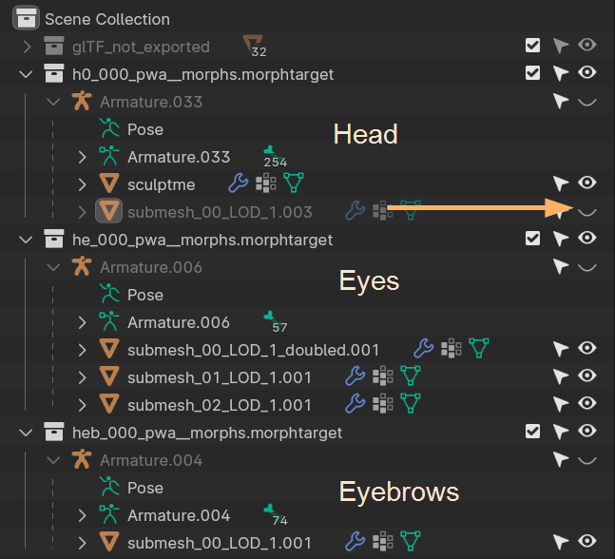615x559 pixels.
Task: Select submesh_00_LOD_1_doubled.001 in the outliner
Action: (253, 350)
